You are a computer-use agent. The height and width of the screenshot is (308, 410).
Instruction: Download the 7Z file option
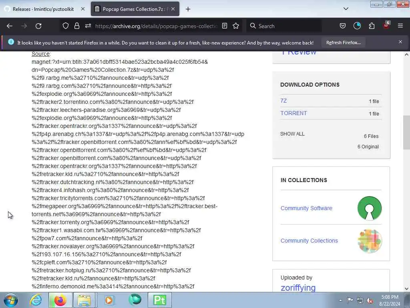pos(283,101)
